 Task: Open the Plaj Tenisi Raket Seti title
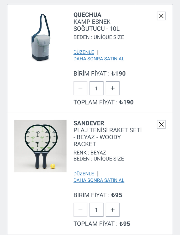pos(107,137)
